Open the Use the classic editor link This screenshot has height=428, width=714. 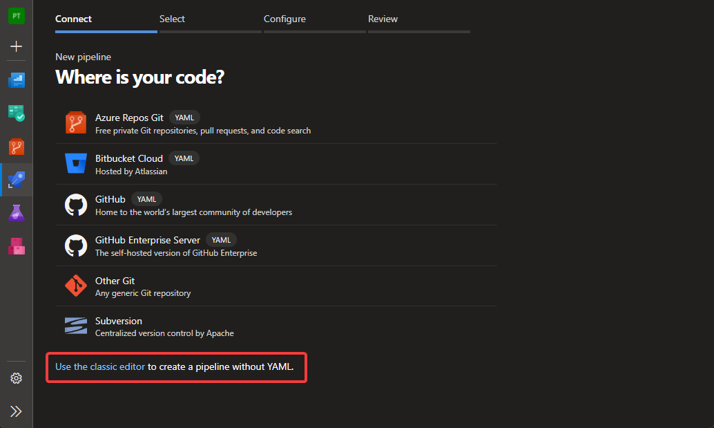[100, 367]
